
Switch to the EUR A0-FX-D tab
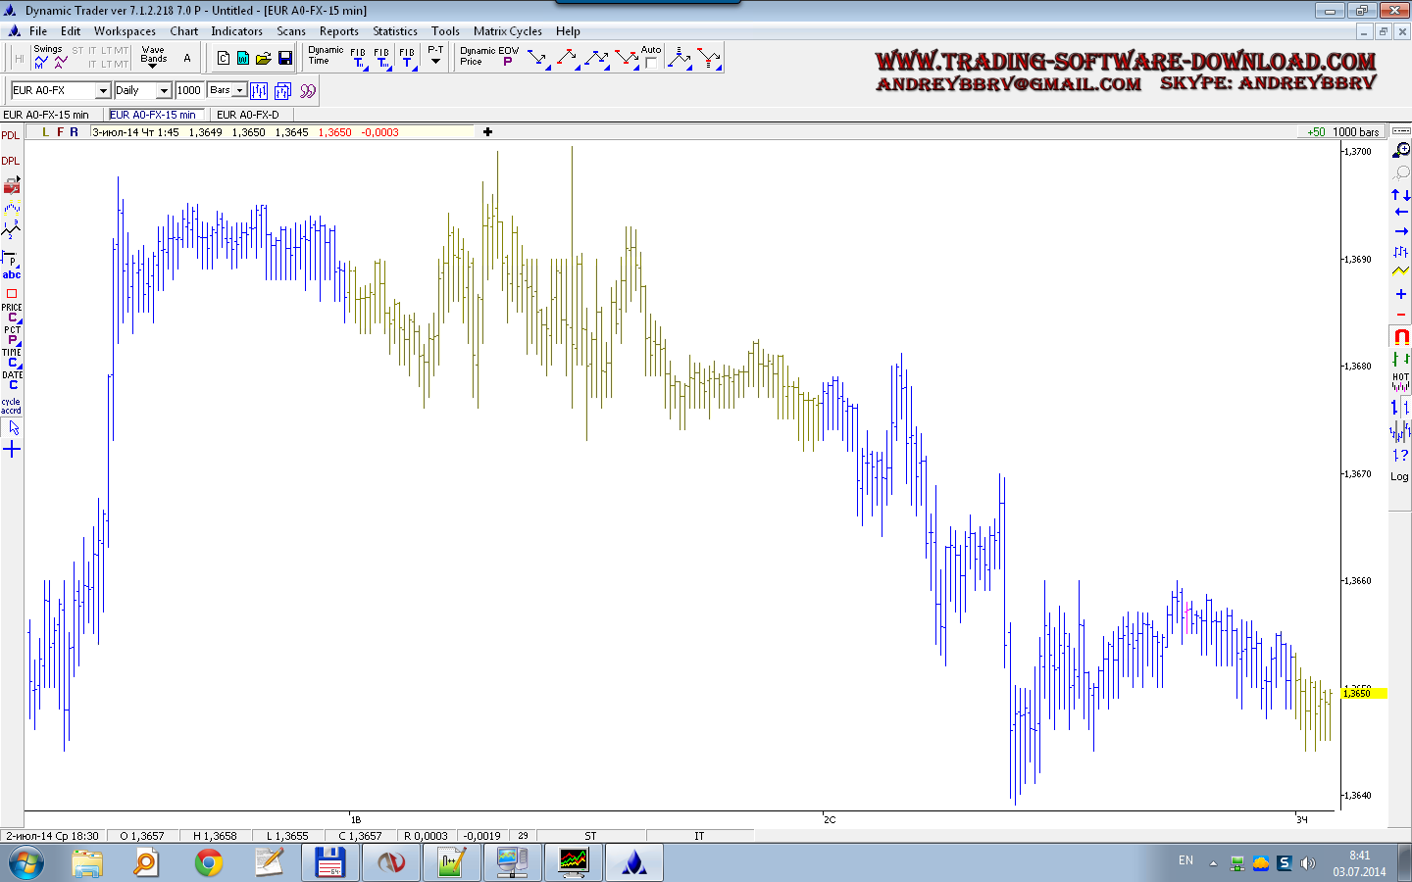point(247,115)
